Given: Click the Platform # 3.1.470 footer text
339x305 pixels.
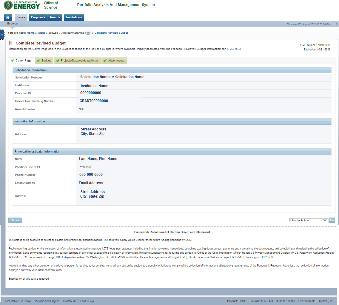Looking at the screenshot, I should 261,301.
